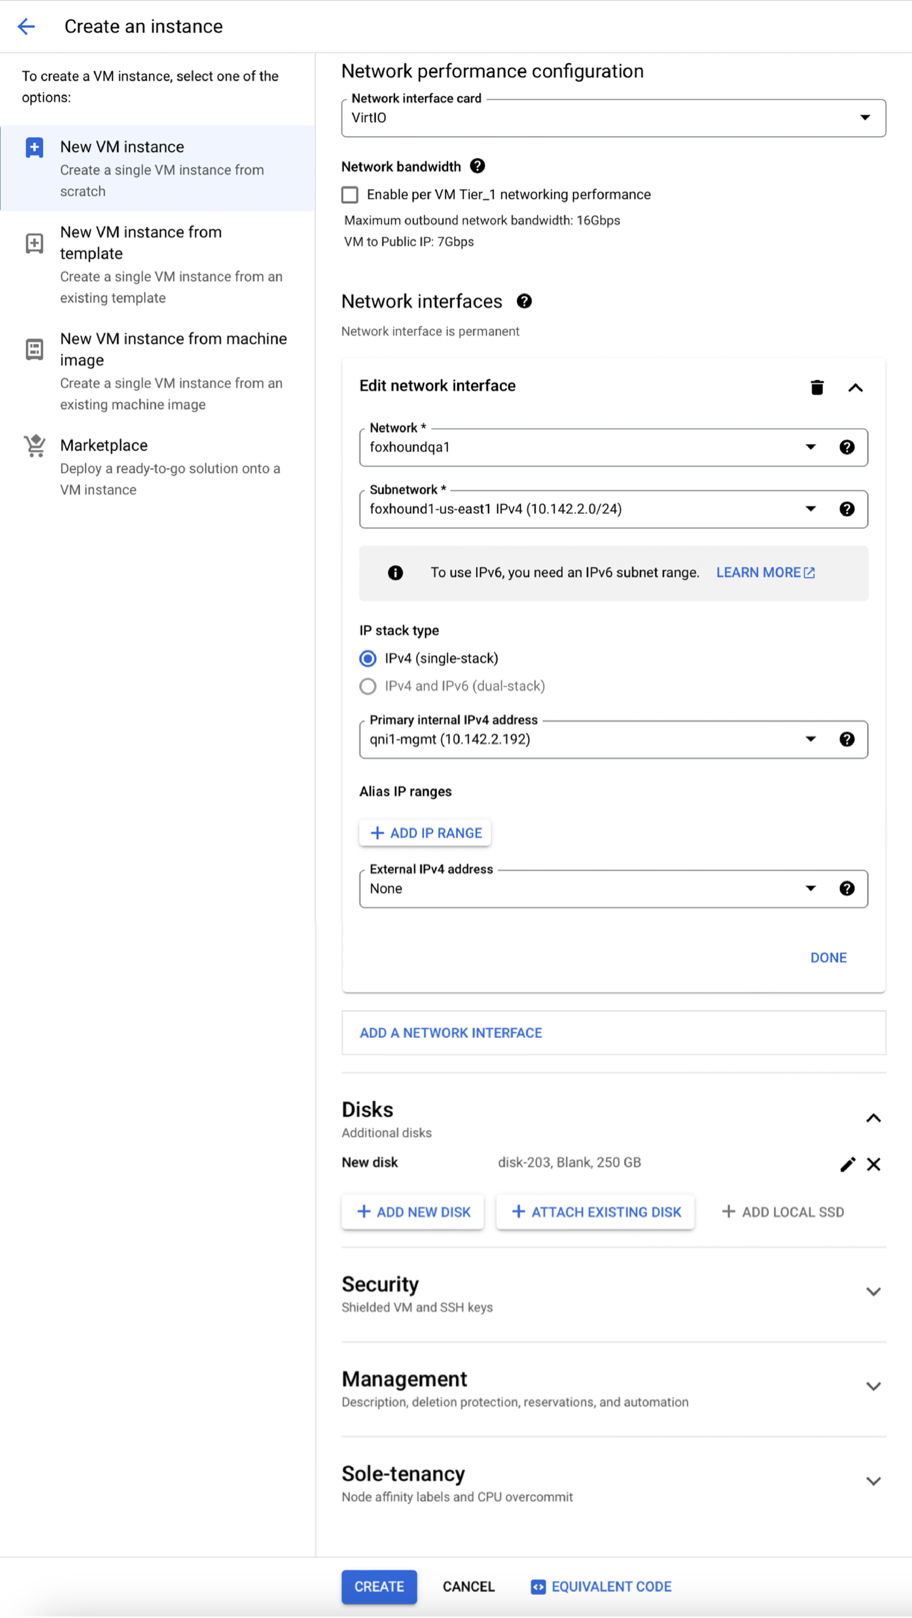This screenshot has height=1618, width=912.
Task: Click the disk-203, Blank, 250 GB text
Action: coord(569,1163)
